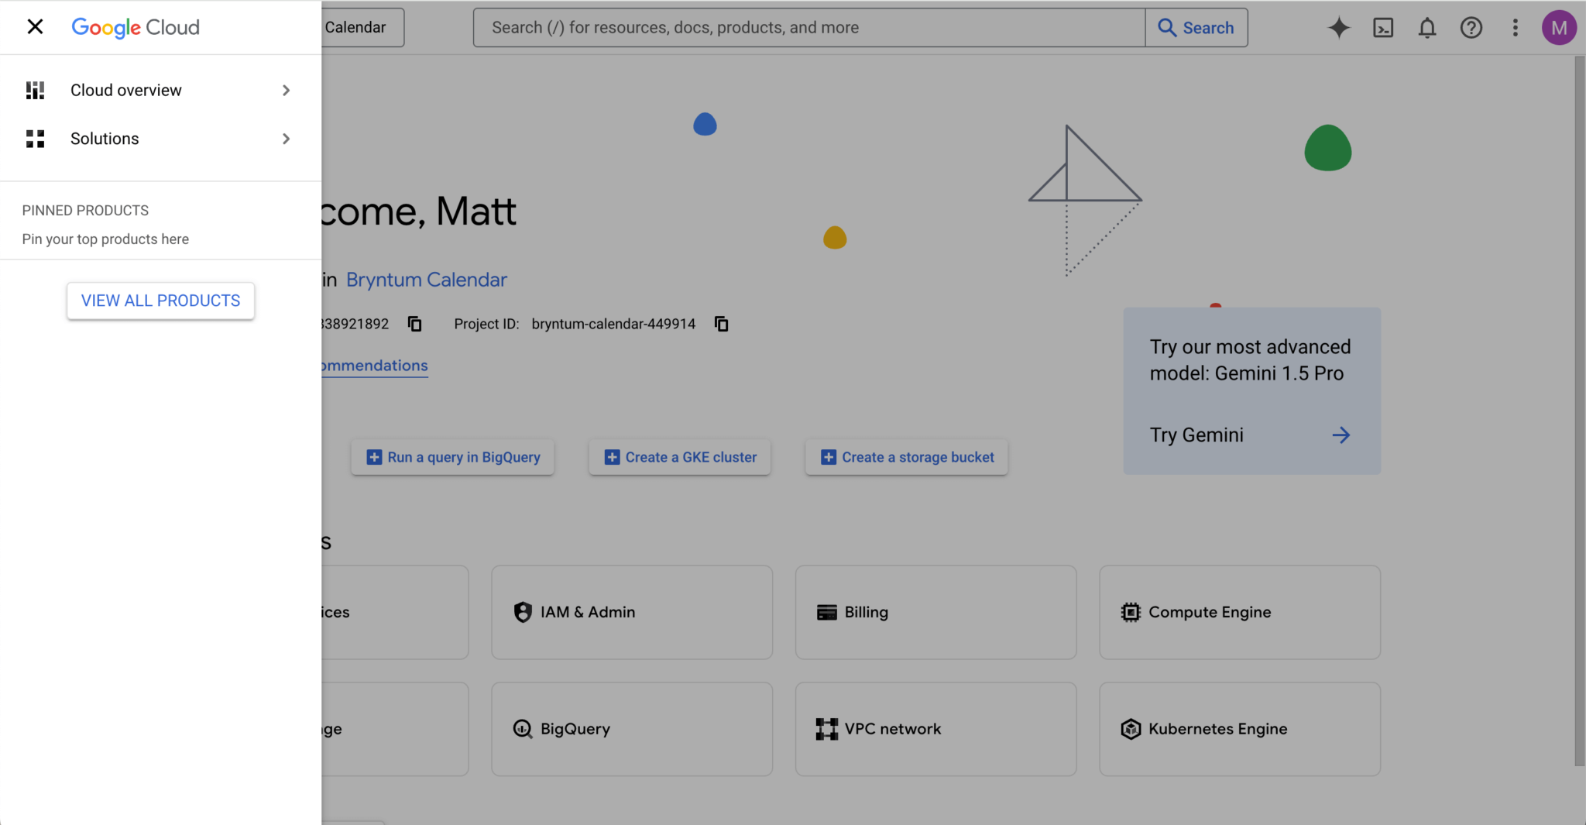
Task: Click the plus icon on storage bucket button
Action: tap(829, 457)
